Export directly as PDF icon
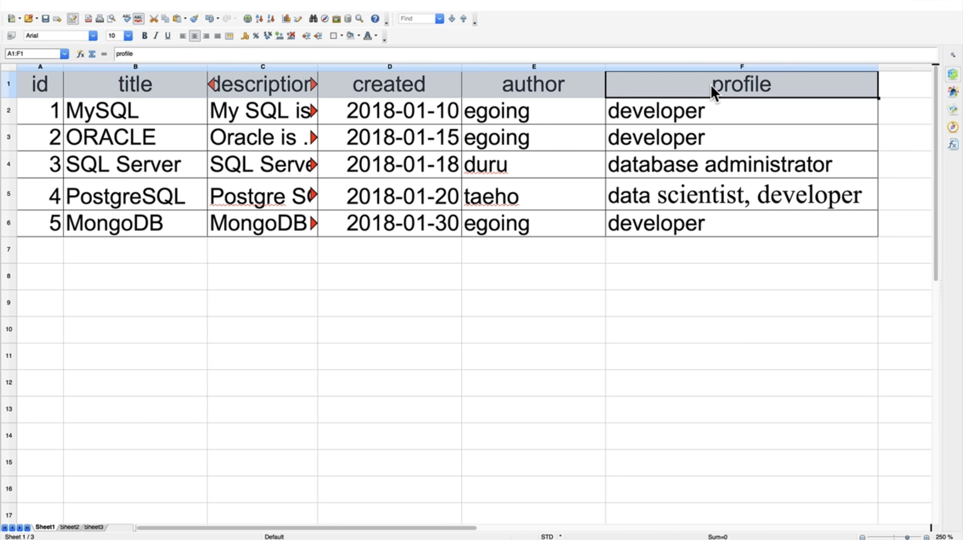 pyautogui.click(x=88, y=18)
